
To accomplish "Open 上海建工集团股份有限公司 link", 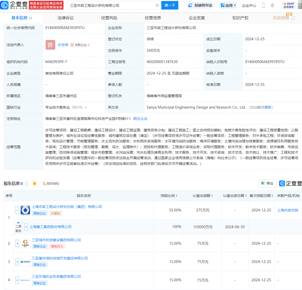I will coord(50,227).
